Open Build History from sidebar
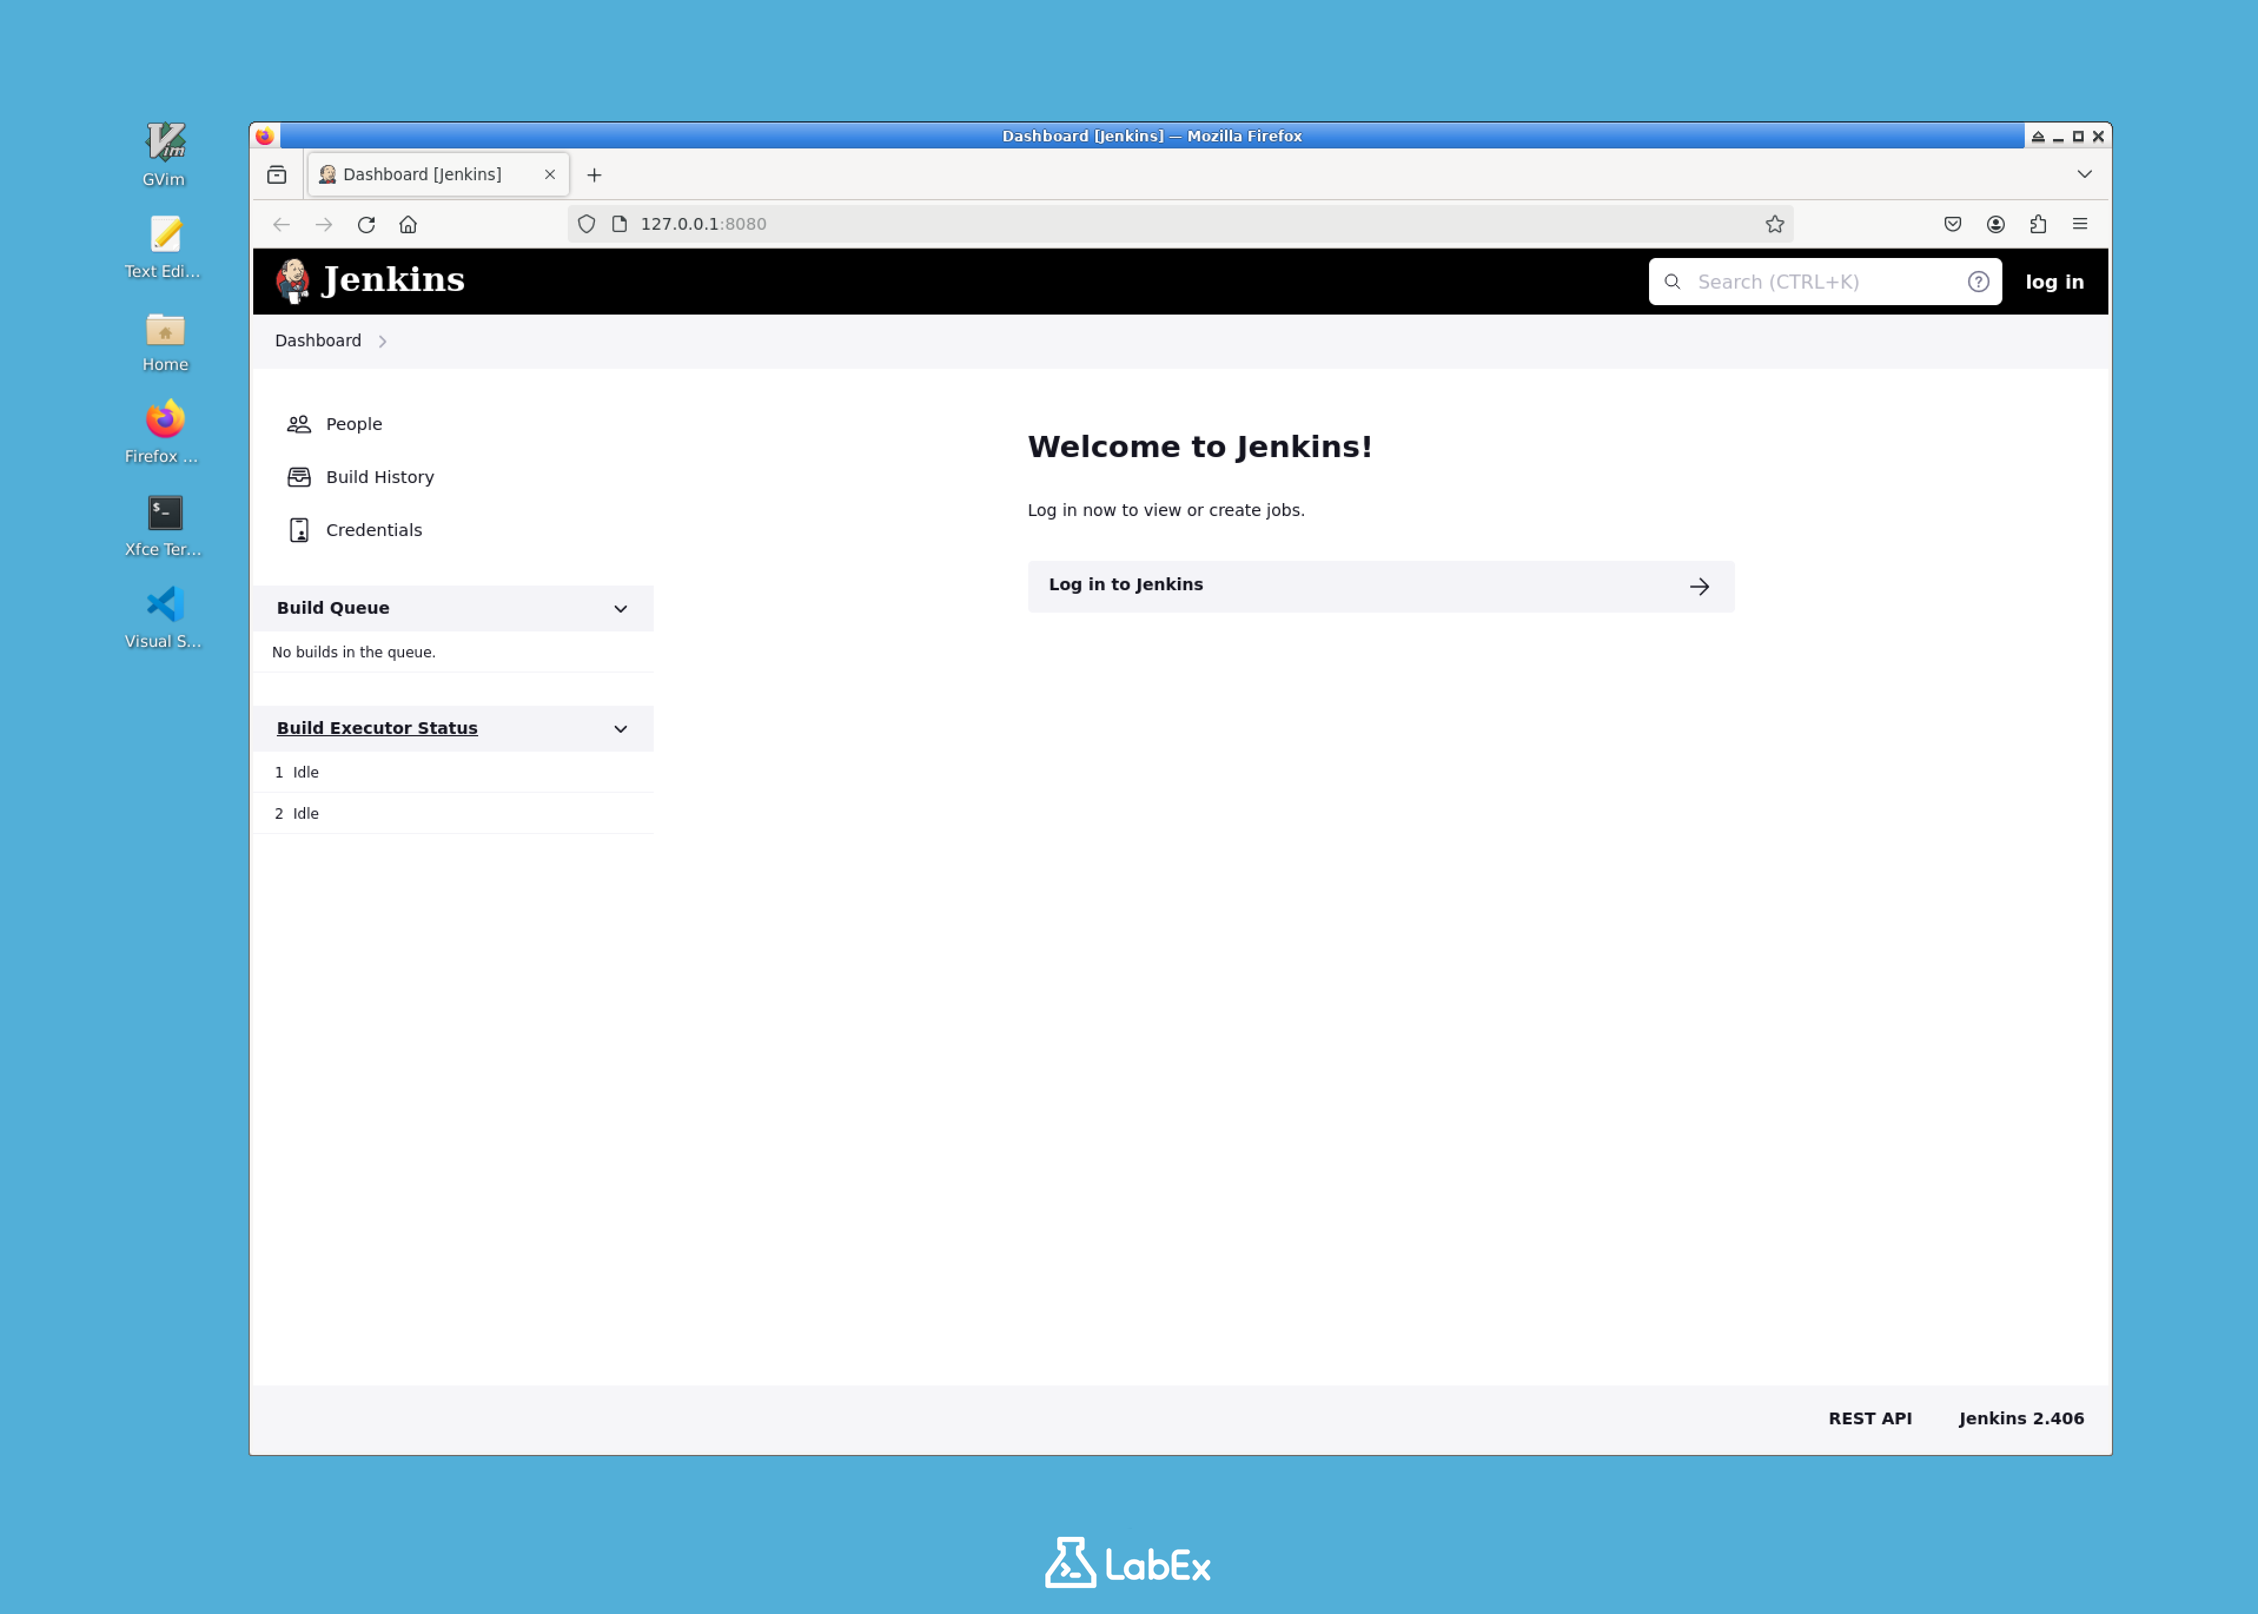The width and height of the screenshot is (2258, 1614). click(x=379, y=477)
